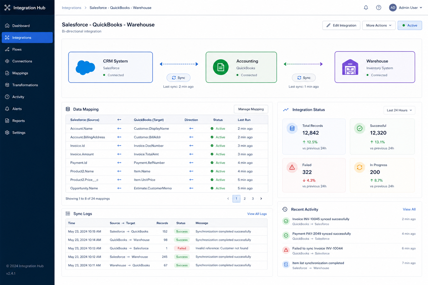Click status icon for Invoice INV-10045 activity
This screenshot has height=285, width=428.
[x=286, y=221]
